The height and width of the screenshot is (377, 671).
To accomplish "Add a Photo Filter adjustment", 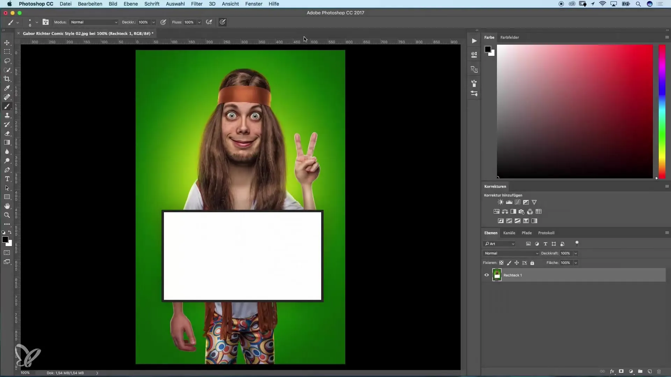I will 522,212.
